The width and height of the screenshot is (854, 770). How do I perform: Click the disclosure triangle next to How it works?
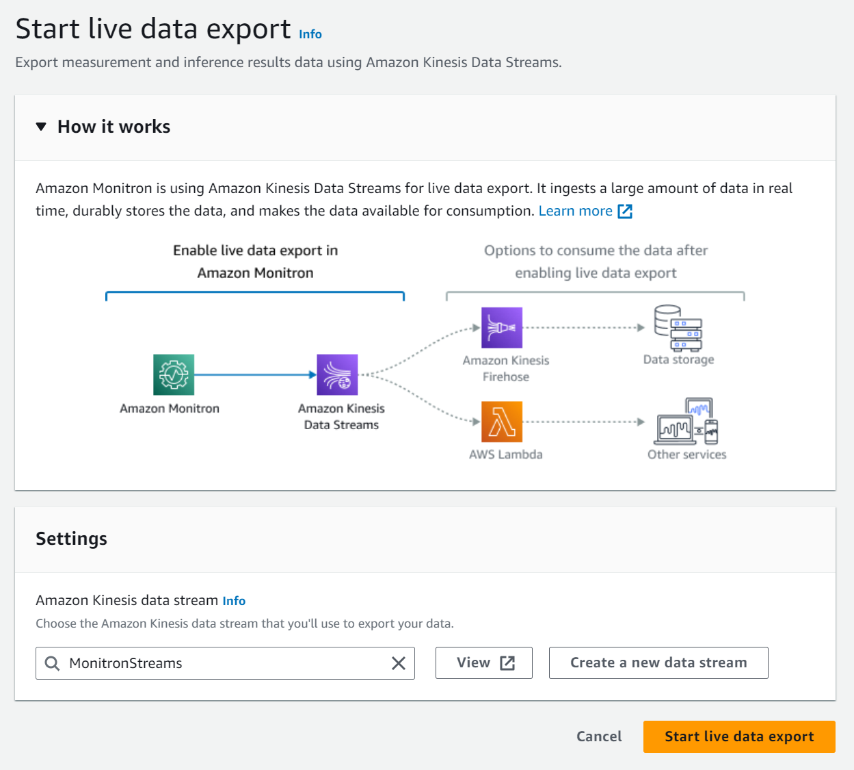41,126
